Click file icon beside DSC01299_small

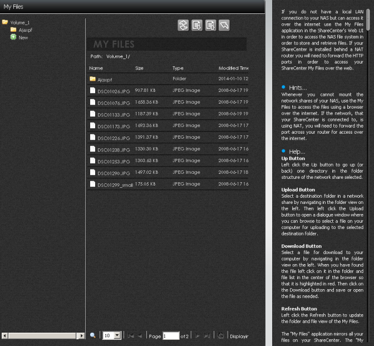click(x=92, y=184)
